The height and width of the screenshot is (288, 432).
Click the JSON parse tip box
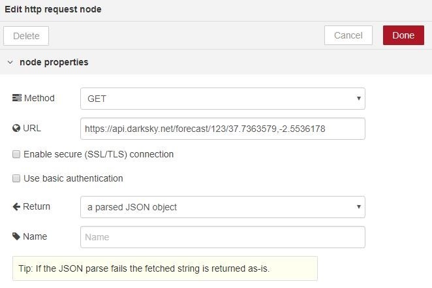tap(165, 268)
